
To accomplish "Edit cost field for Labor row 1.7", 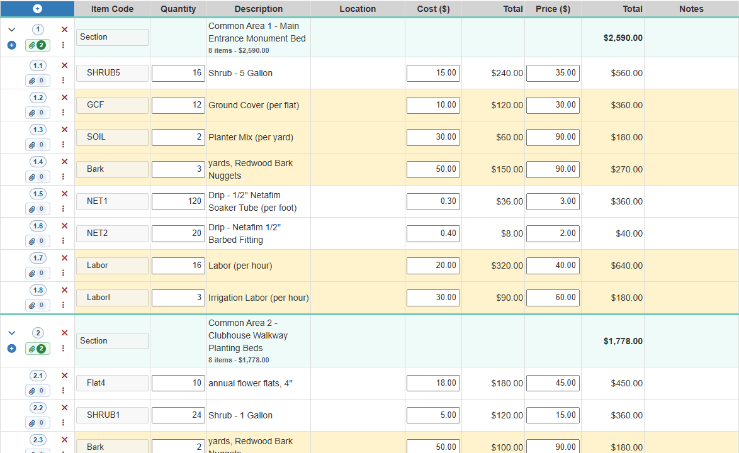I will click(433, 266).
